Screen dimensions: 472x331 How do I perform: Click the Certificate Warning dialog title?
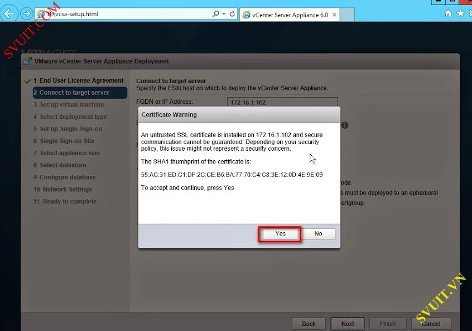pyautogui.click(x=169, y=115)
